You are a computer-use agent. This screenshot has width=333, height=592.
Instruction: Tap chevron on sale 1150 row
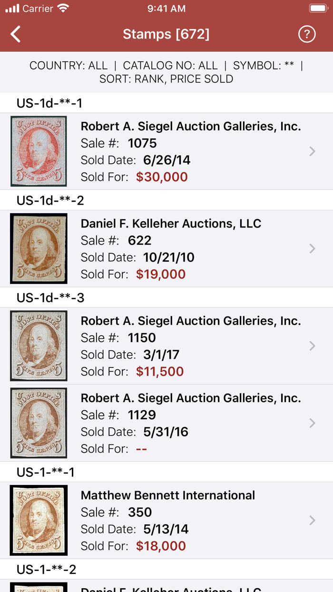312,346
